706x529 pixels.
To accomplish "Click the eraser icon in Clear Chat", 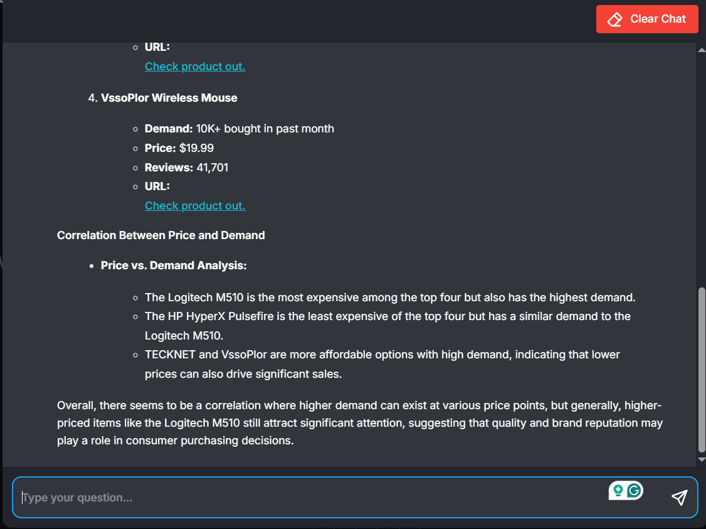I will click(614, 19).
